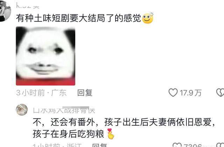The width and height of the screenshot is (224, 147).
Task: Open the username 口水鸡大战排骨侠
Action: pyautogui.click(x=64, y=110)
